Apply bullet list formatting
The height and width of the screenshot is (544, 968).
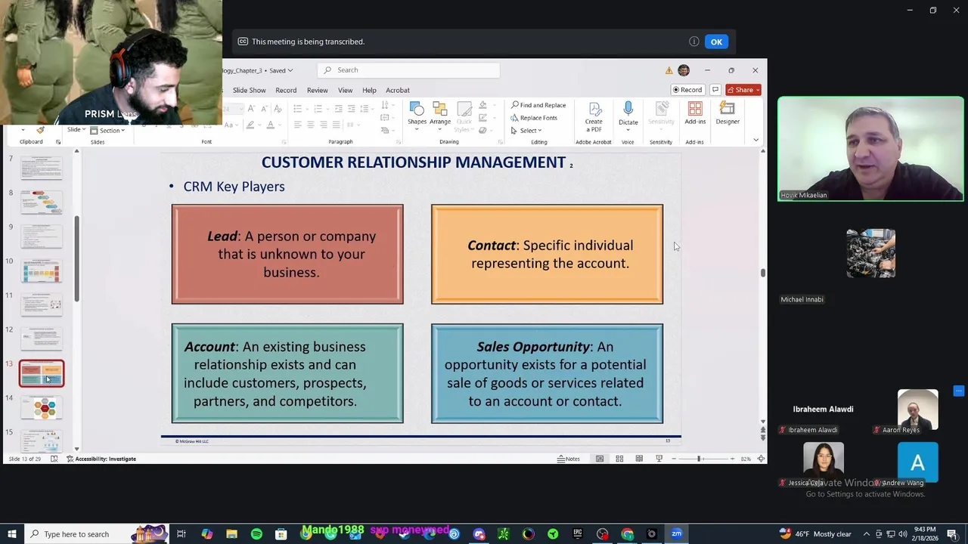(x=299, y=109)
